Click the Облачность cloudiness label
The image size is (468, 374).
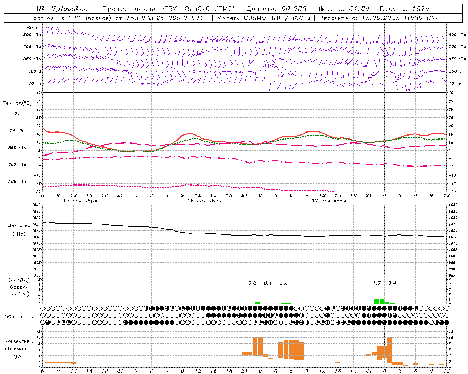click(x=19, y=317)
